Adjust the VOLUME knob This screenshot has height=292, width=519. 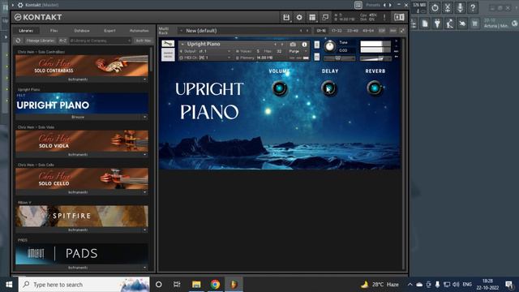[x=280, y=88]
